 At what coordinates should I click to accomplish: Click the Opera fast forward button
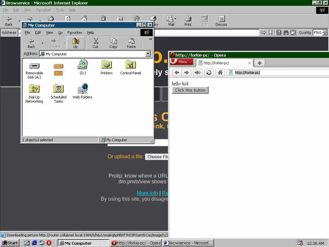pyautogui.click(x=198, y=73)
